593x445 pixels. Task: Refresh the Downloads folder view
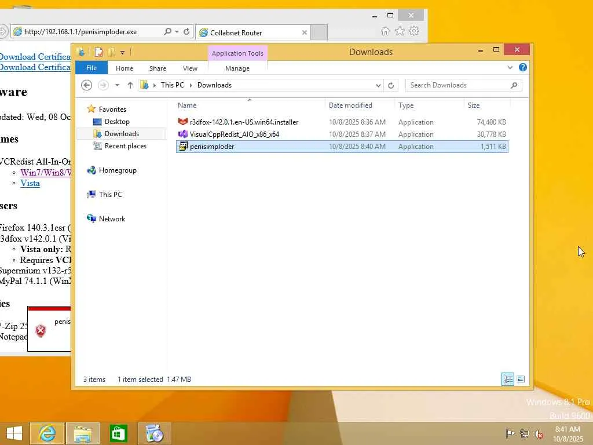[391, 86]
